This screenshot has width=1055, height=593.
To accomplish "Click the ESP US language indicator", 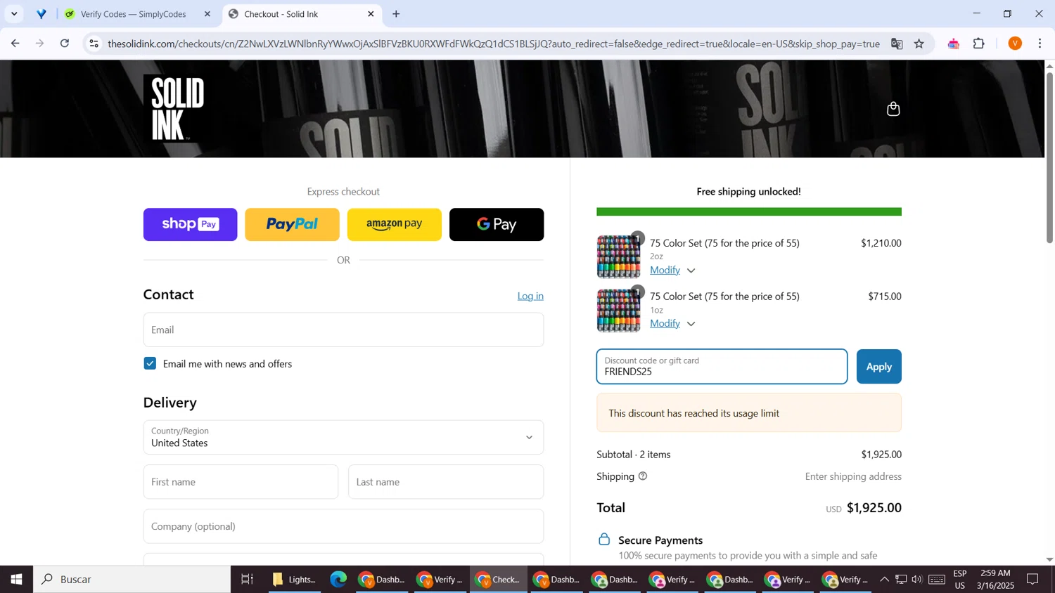I will pos(960,580).
